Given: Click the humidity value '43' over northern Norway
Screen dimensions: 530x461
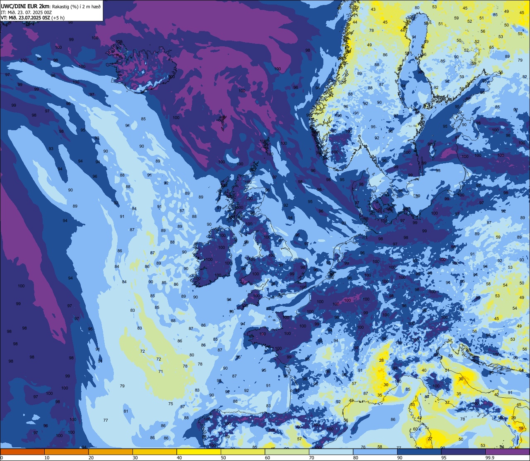Looking at the screenshot, I should pos(373,9).
